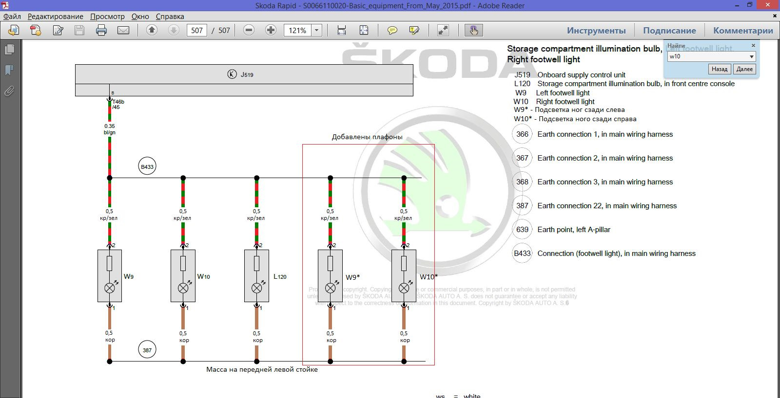Image resolution: width=780 pixels, height=398 pixels.
Task: Click the email envelope icon
Action: click(x=123, y=30)
